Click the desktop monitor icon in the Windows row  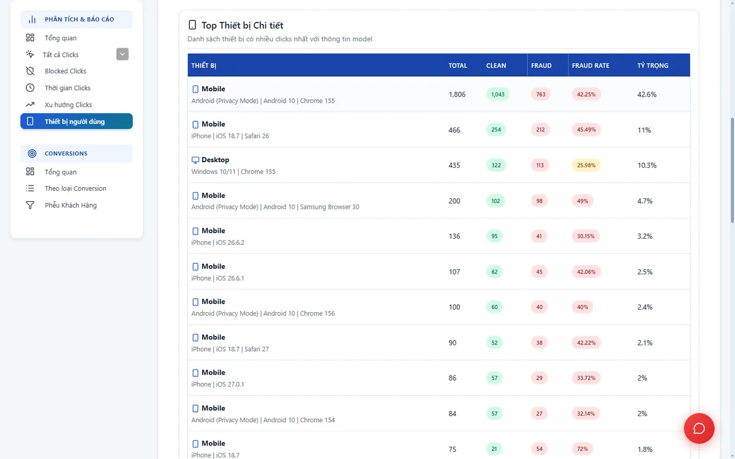tap(195, 160)
